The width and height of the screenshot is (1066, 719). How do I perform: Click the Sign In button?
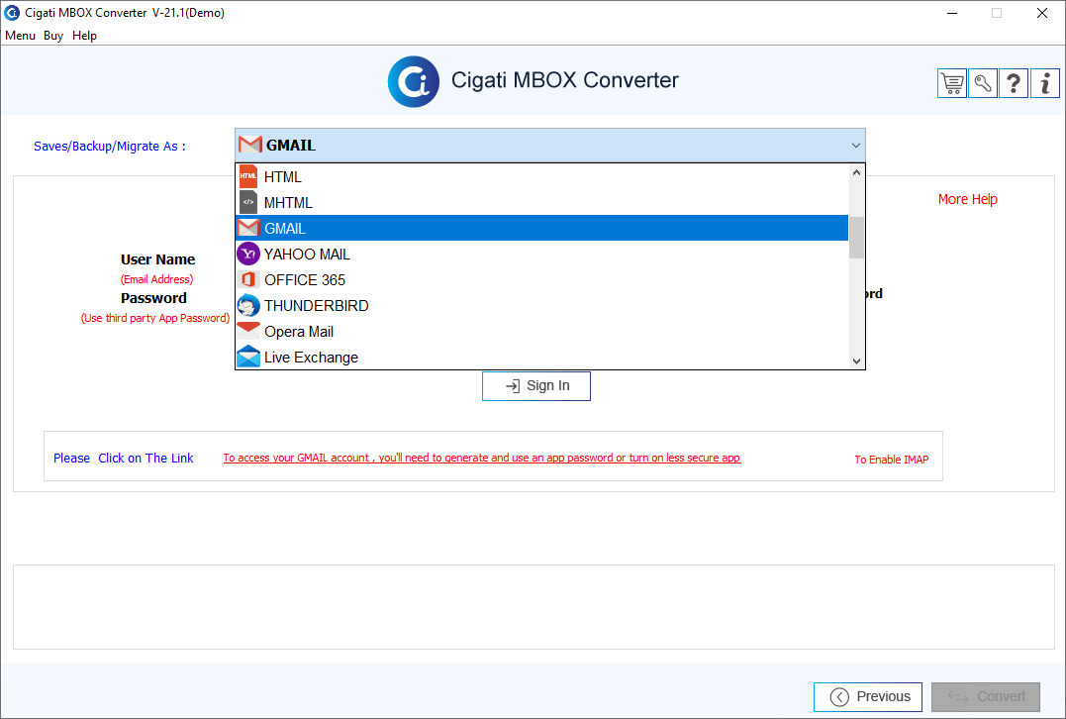536,386
